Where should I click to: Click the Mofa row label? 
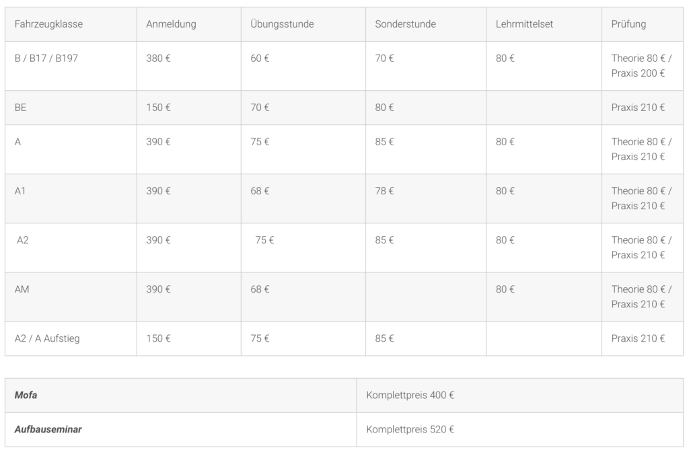[26, 396]
